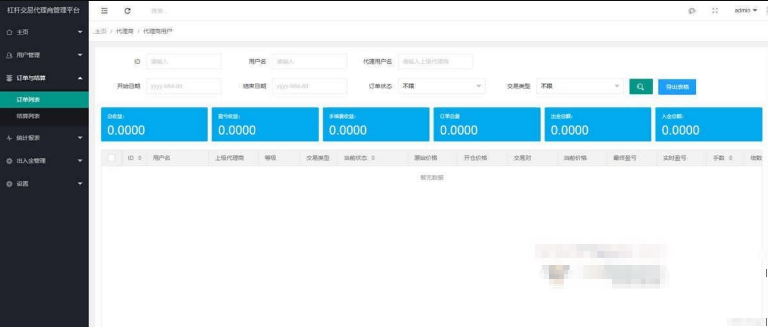The image size is (768, 327).
Task: Click the refresh icon in the top bar
Action: coord(127,11)
